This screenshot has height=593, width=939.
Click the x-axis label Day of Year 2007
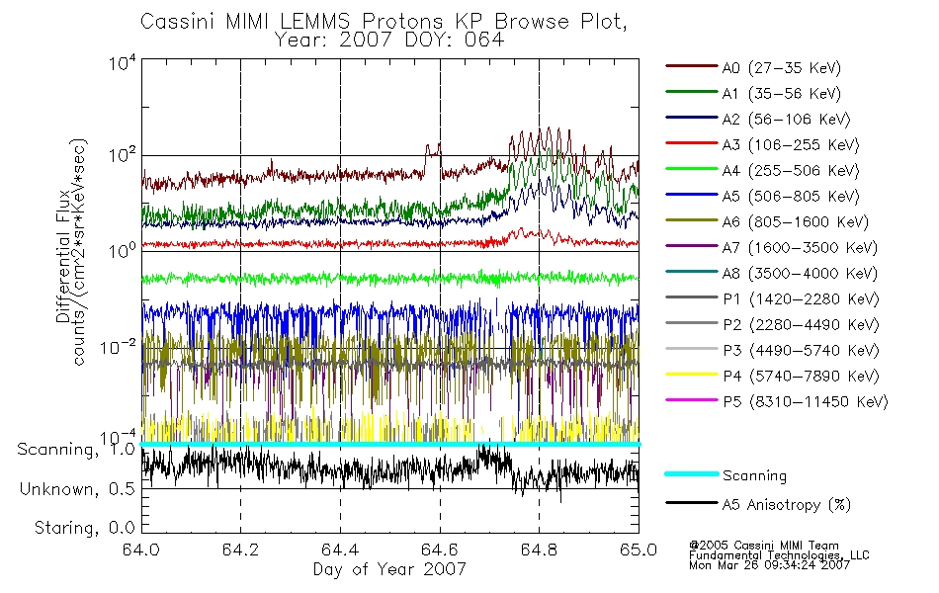click(389, 569)
